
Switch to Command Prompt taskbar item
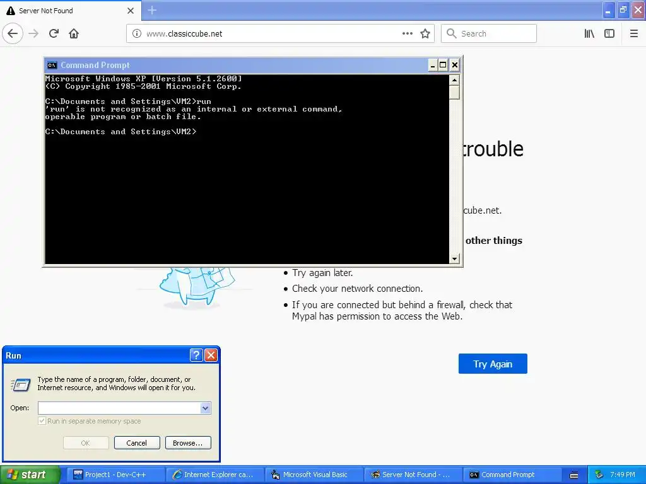512,475
